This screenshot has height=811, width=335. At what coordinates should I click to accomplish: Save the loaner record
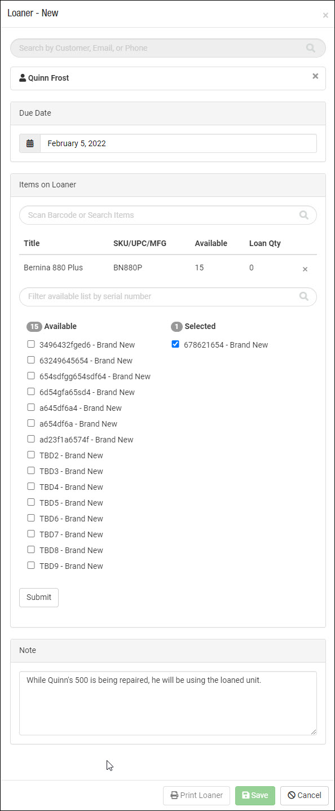(255, 795)
